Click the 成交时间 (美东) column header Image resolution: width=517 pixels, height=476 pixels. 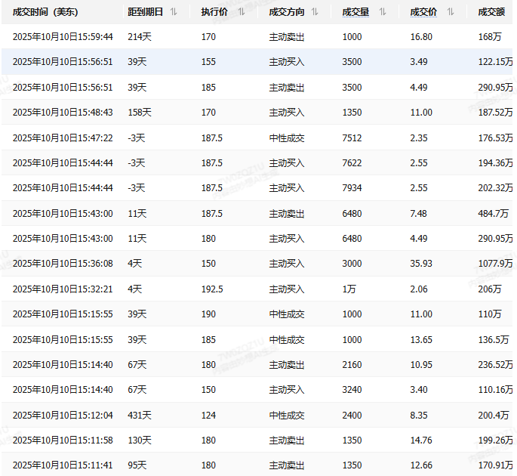(x=45, y=12)
